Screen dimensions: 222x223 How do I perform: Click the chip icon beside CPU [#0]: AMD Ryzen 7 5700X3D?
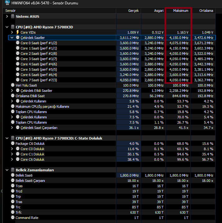pyautogui.click(x=13, y=27)
